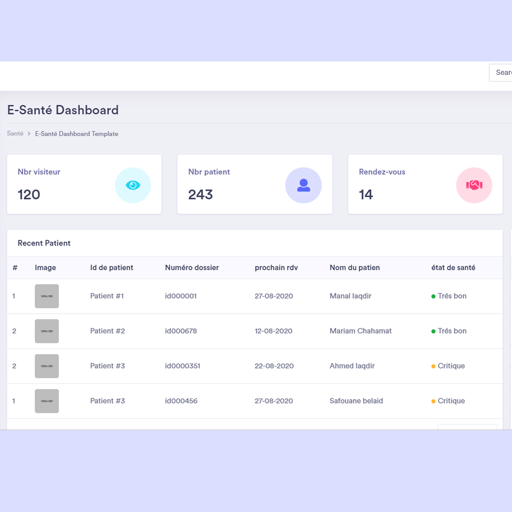
Task: Click the Nbr visiteur value 120
Action: click(29, 195)
